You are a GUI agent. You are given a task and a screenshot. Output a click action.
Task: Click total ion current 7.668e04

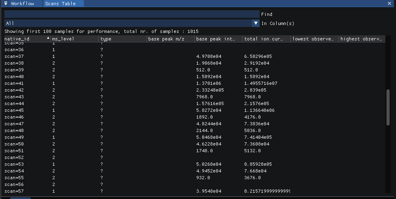(x=255, y=171)
